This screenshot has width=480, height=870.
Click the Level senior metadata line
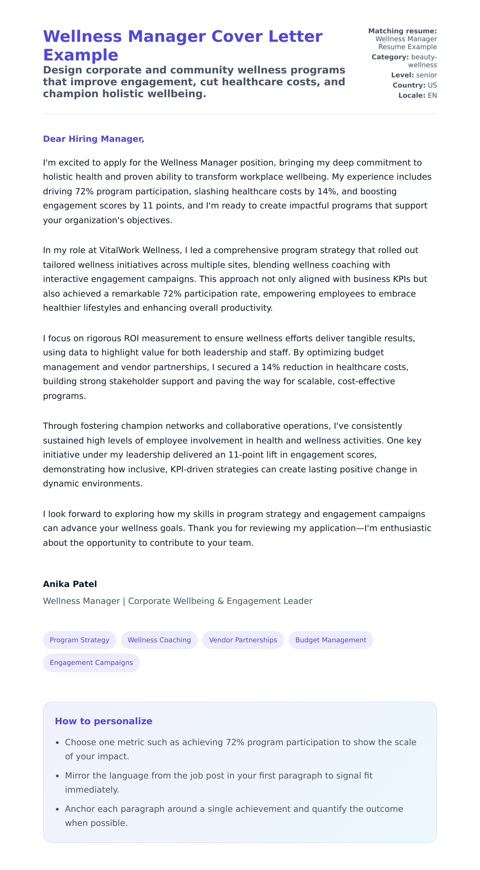(414, 75)
